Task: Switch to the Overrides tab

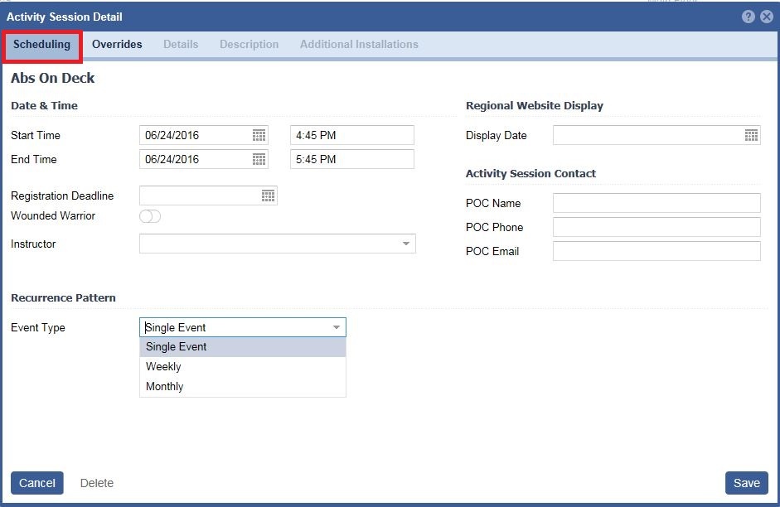Action: coord(117,45)
